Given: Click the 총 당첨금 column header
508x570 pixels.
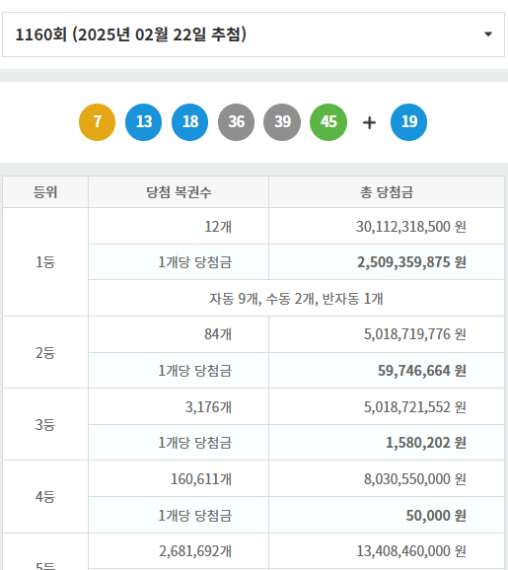Looking at the screenshot, I should 387,192.
